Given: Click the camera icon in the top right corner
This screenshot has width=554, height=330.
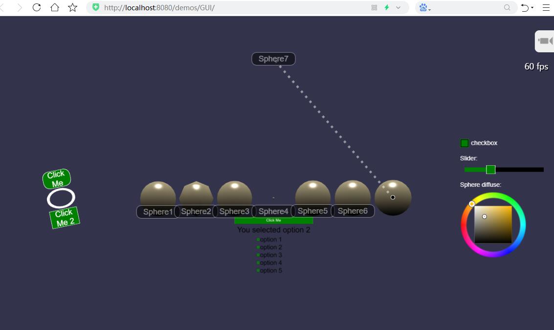Looking at the screenshot, I should click(x=546, y=41).
